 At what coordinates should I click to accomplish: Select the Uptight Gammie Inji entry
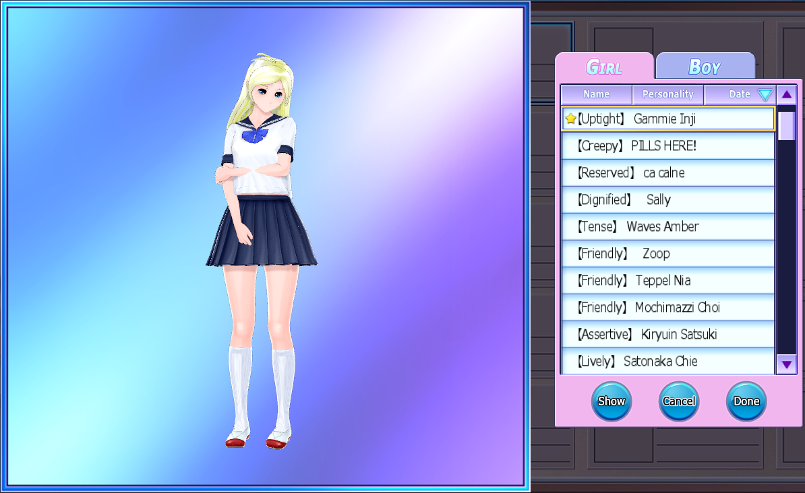tap(668, 119)
